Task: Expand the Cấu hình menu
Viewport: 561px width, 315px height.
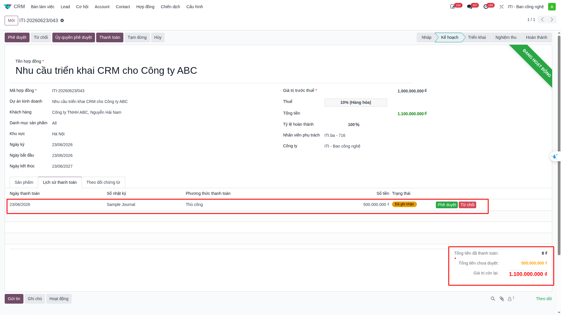Action: click(x=195, y=7)
